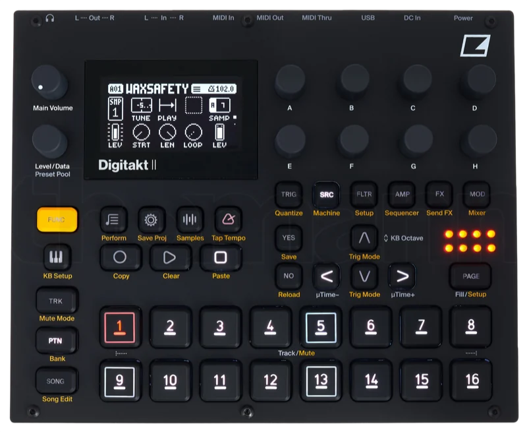Stop playback with the square Stop button
The height and width of the screenshot is (432, 527).
point(221,257)
